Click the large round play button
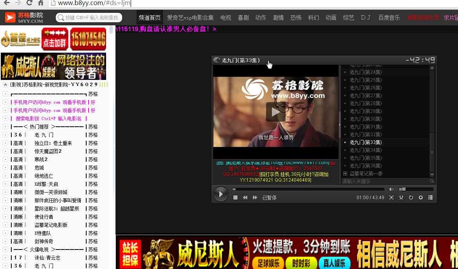 click(x=220, y=194)
